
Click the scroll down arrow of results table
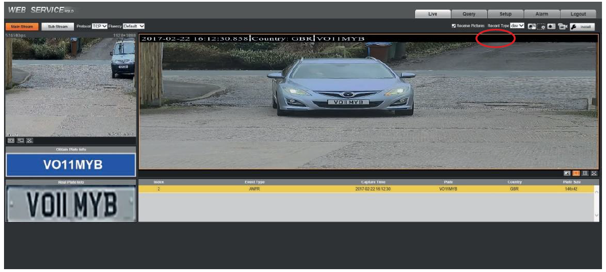(x=597, y=215)
